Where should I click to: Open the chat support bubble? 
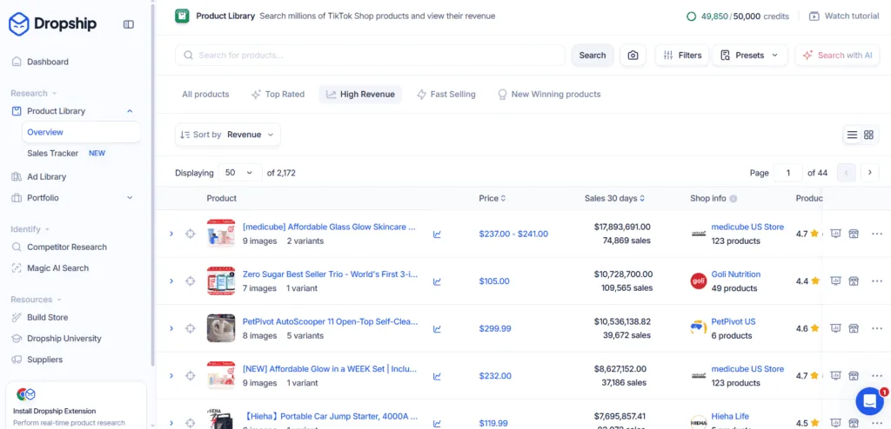pos(869,401)
